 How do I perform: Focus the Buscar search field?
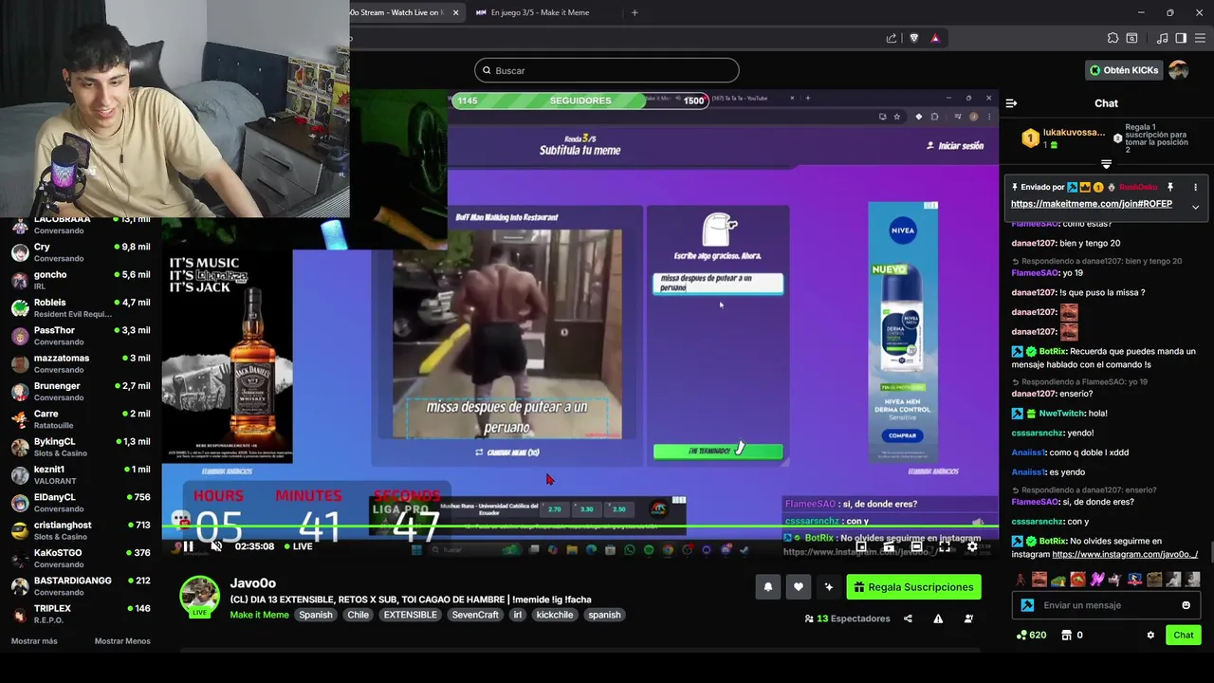click(607, 70)
